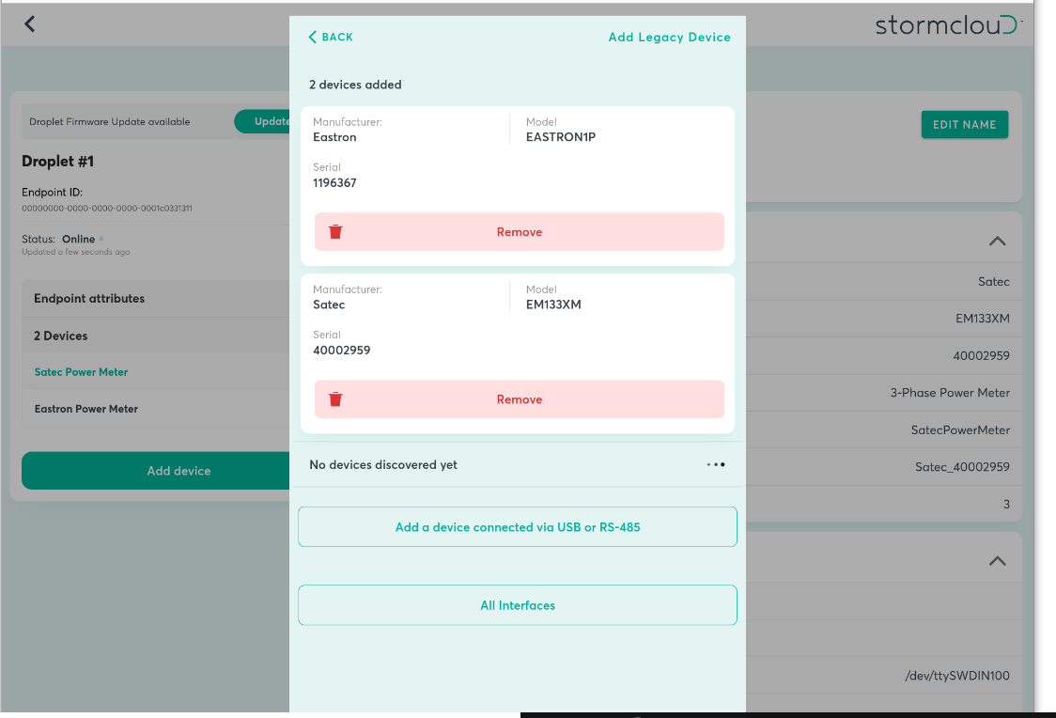Screen dimensions: 1056x718
Task: Click the Update firmware button
Action: tap(263, 121)
